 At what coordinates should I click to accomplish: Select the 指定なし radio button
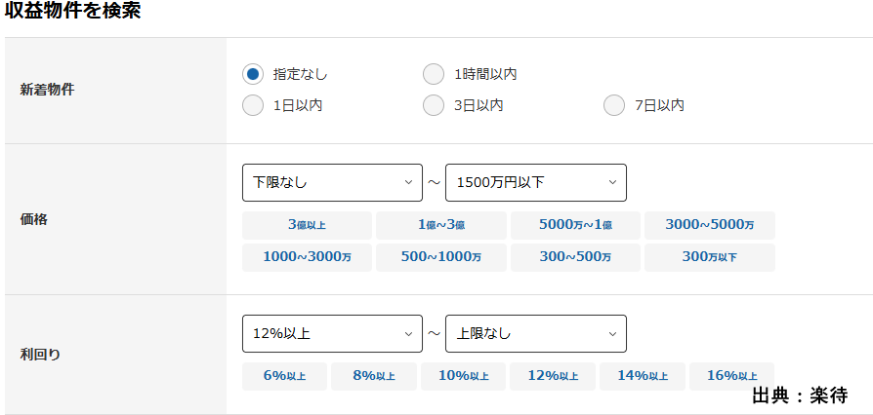[253, 74]
